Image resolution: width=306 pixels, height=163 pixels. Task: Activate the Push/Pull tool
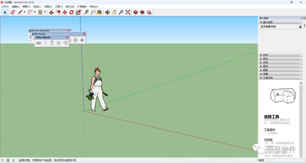coord(51,12)
